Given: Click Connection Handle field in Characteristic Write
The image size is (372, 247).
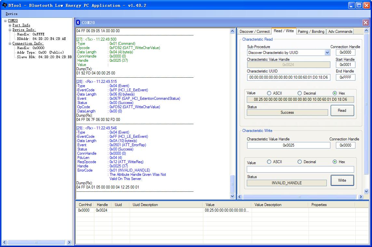Looking at the screenshot, I should point(345,145).
